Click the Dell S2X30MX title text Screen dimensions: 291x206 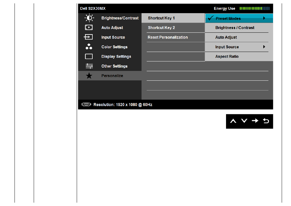[93, 9]
